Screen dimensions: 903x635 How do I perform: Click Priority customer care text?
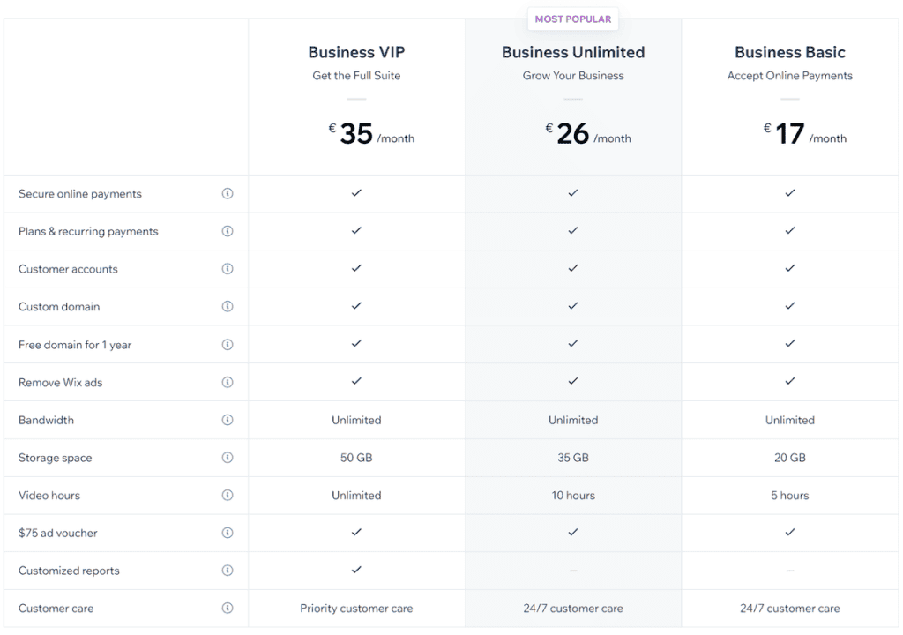tap(356, 609)
